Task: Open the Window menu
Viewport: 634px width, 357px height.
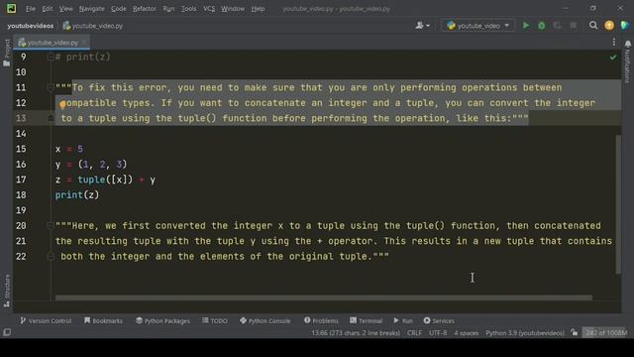Action: click(233, 9)
